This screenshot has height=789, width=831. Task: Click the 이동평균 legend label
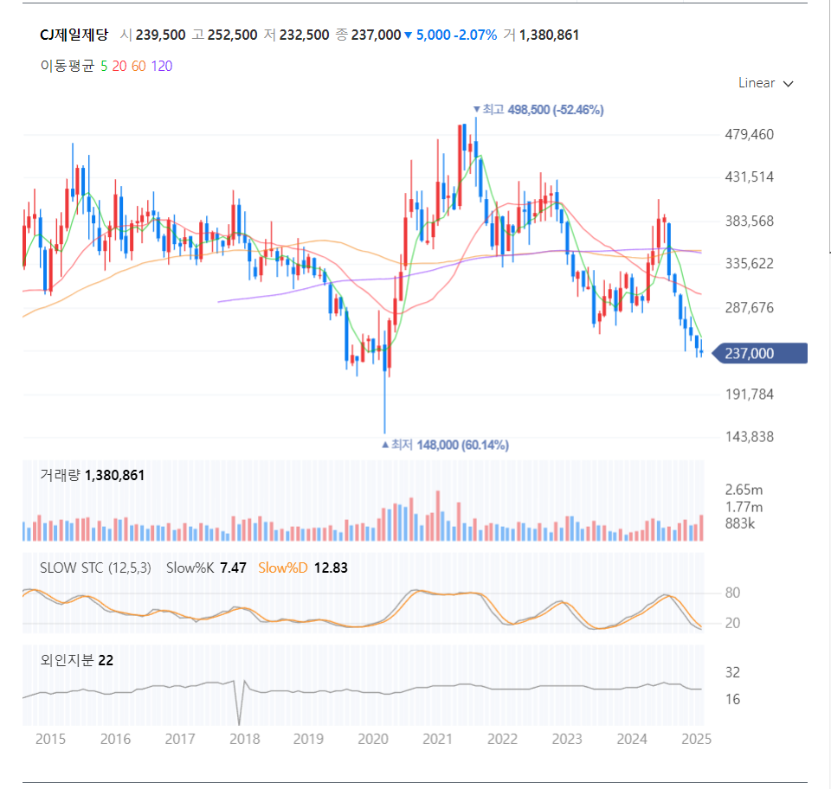click(68, 67)
